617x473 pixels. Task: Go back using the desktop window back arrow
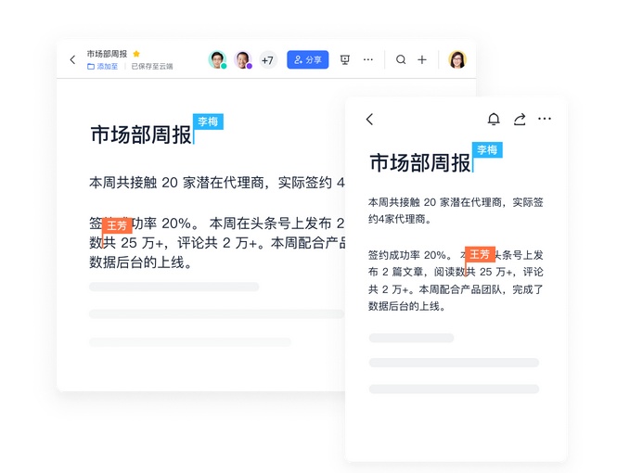pyautogui.click(x=72, y=59)
